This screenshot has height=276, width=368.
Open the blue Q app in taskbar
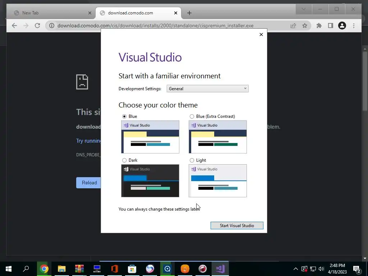167,269
